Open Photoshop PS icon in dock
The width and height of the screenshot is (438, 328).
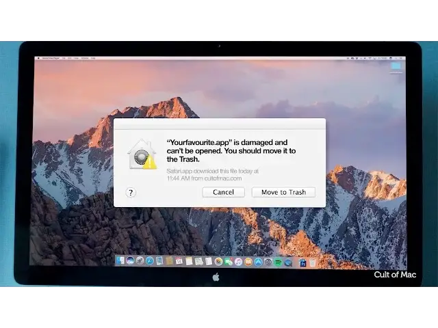[x=302, y=262]
